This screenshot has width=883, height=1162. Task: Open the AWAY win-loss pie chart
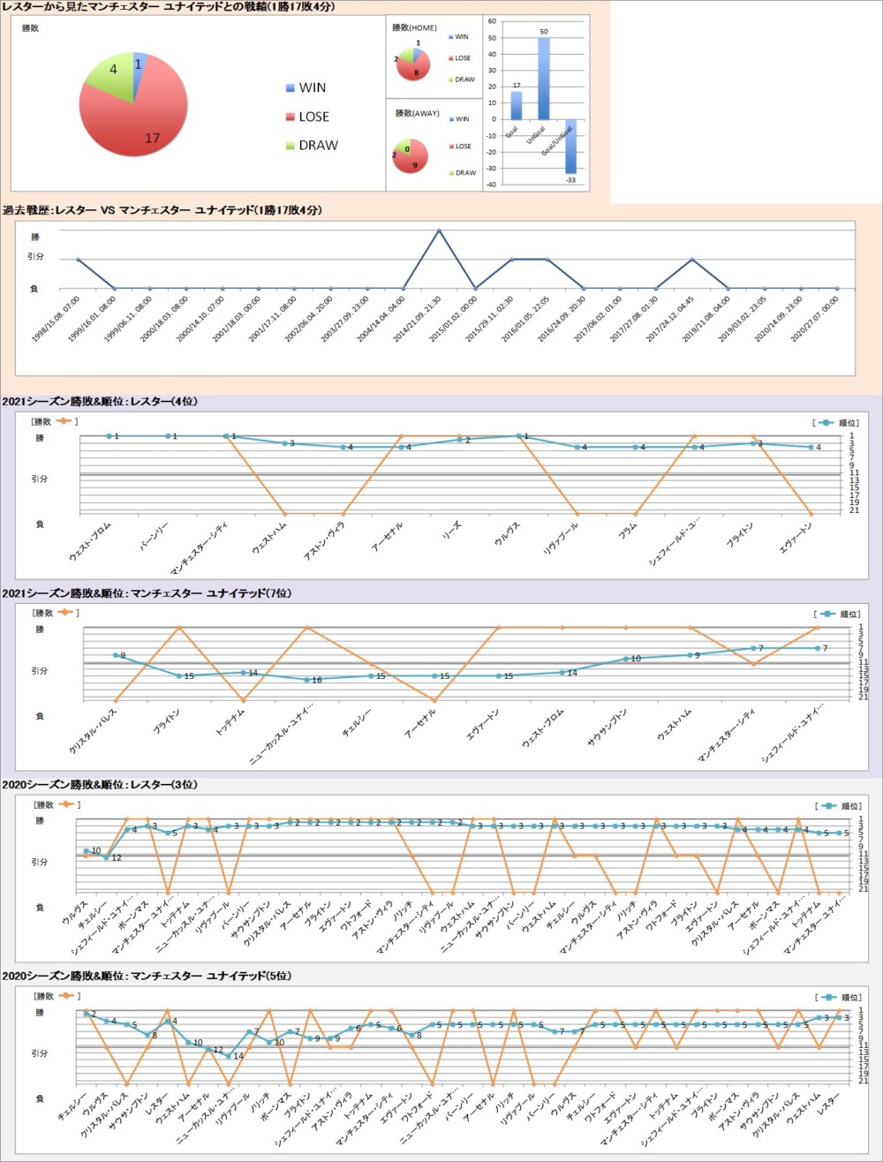tap(412, 155)
